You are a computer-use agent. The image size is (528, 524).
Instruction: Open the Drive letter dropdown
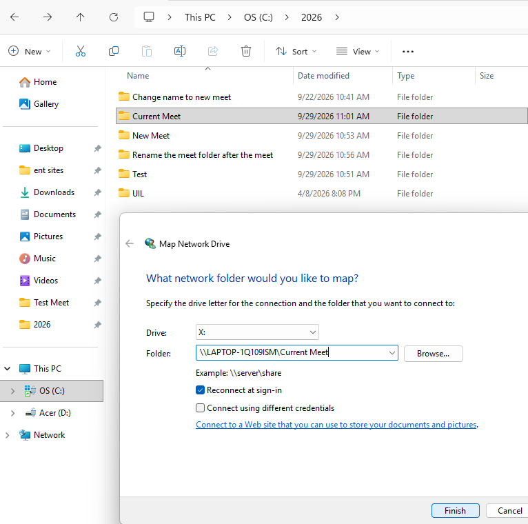[257, 332]
